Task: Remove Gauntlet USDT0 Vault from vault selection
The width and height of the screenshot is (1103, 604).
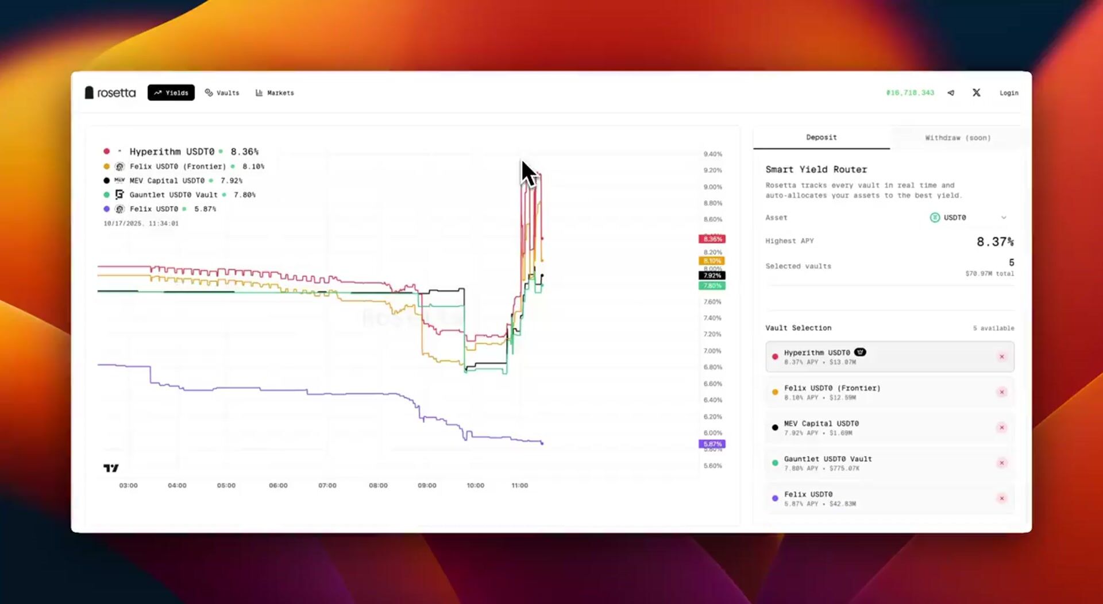Action: point(1002,463)
